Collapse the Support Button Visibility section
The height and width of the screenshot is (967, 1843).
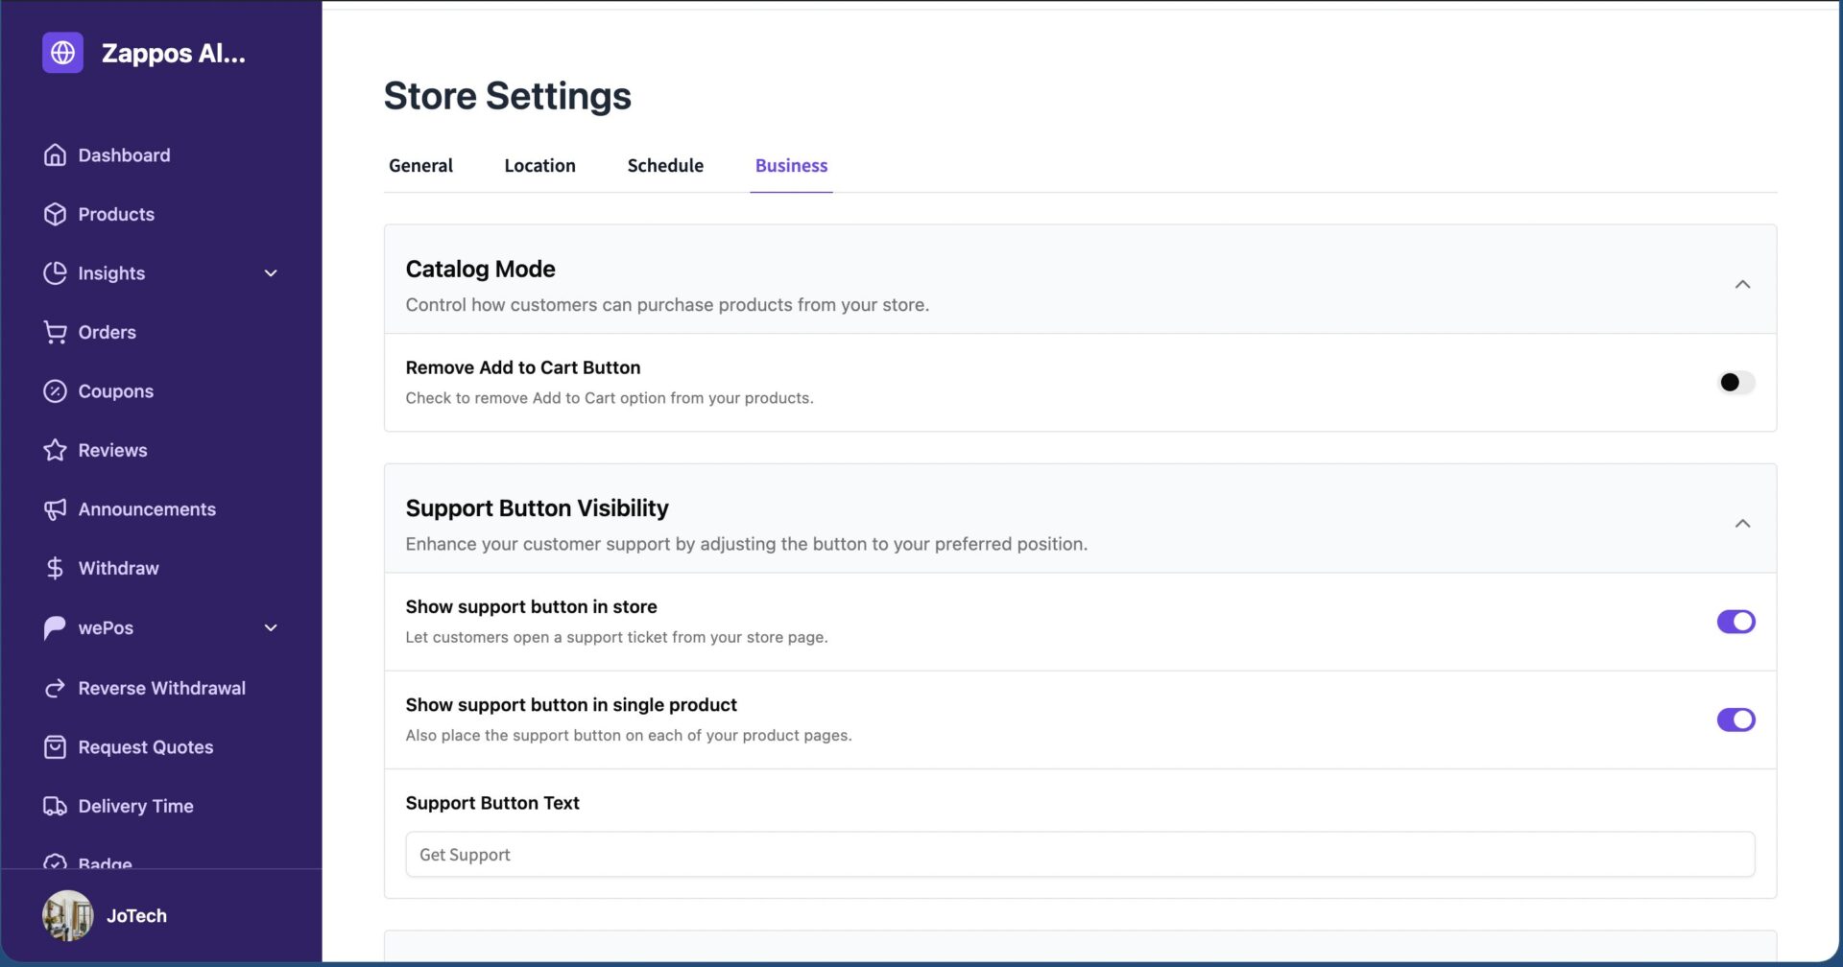click(1742, 524)
